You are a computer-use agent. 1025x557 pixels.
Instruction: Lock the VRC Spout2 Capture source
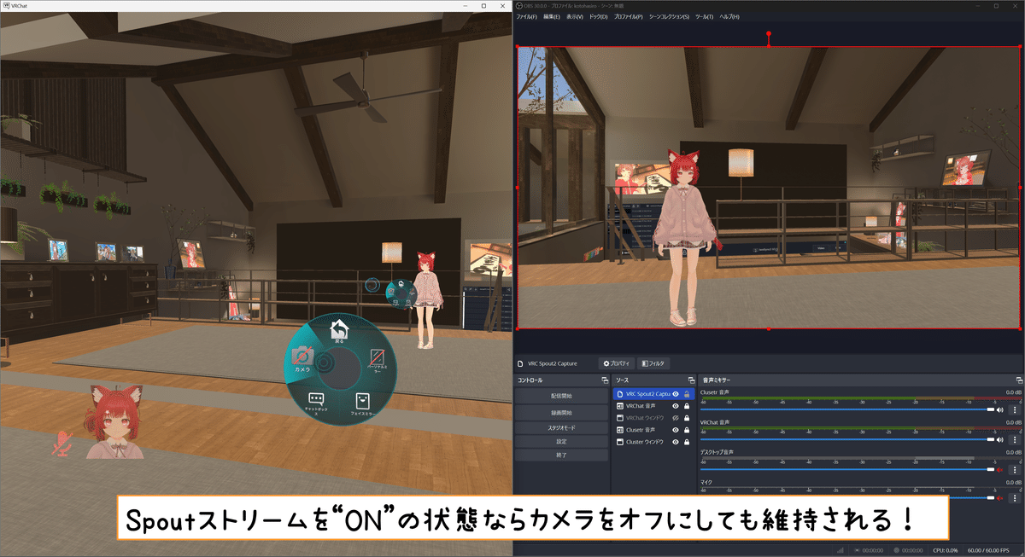(687, 394)
